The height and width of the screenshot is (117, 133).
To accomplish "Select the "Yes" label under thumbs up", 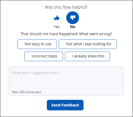I will click(57, 27).
